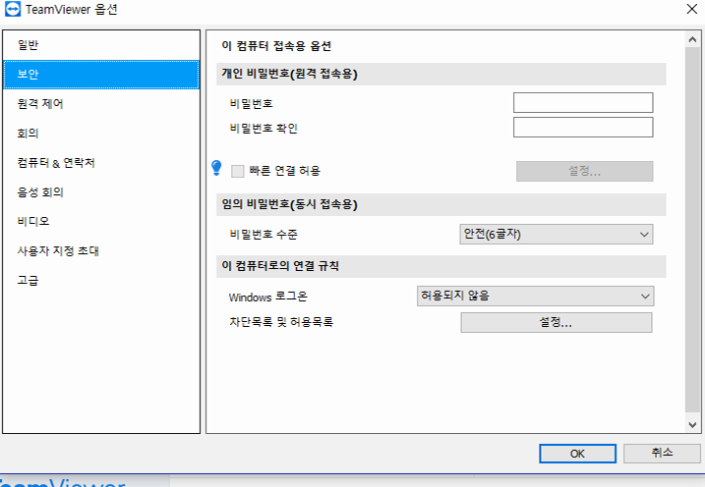Select the 일반 category
Screen dimensions: 705x487
click(x=101, y=45)
